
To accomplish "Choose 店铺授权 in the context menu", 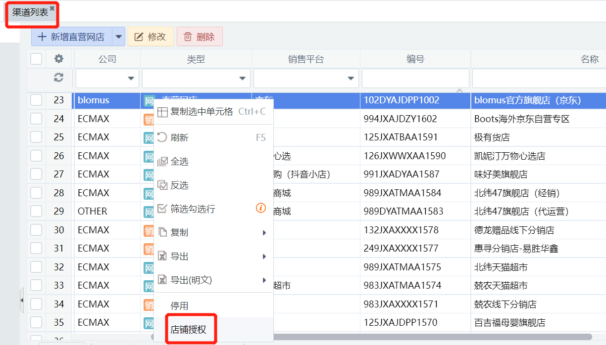I will click(x=213, y=329).
